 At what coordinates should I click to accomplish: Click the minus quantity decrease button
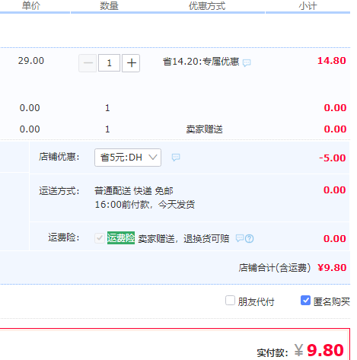pos(88,63)
